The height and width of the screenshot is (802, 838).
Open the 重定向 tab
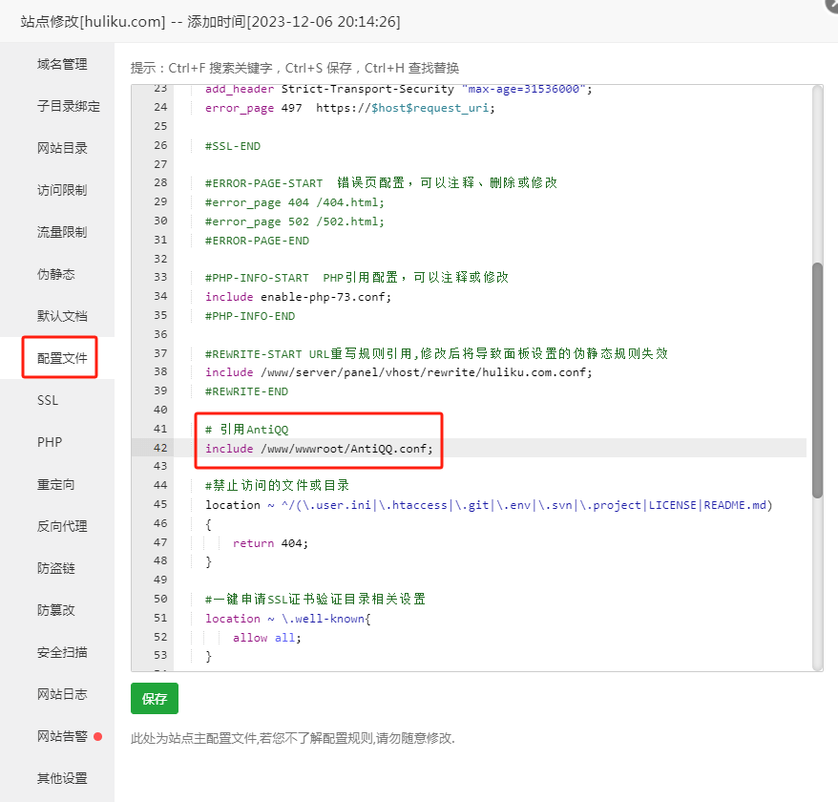point(55,484)
